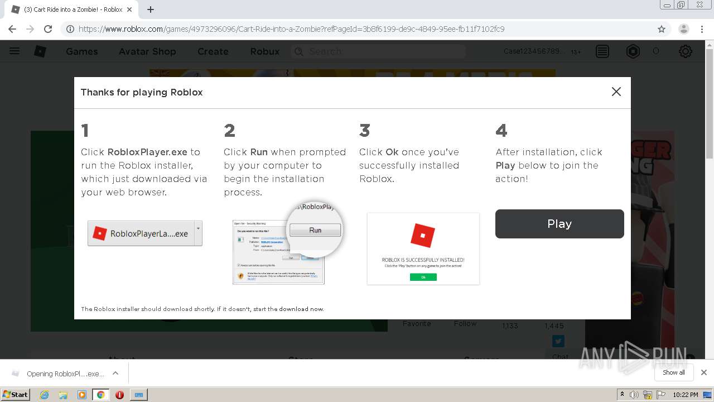Bookmark this page with the star icon
Image resolution: width=714 pixels, height=402 pixels.
point(662,29)
